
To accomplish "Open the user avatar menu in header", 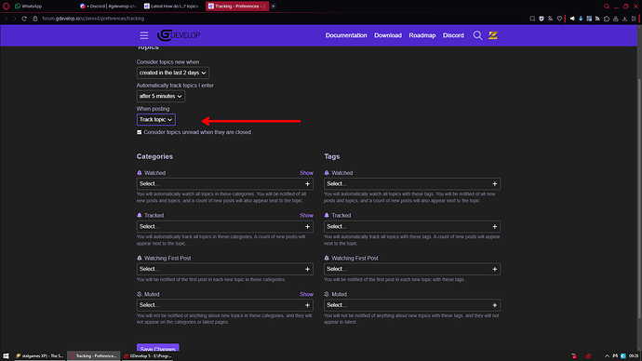I will click(493, 35).
